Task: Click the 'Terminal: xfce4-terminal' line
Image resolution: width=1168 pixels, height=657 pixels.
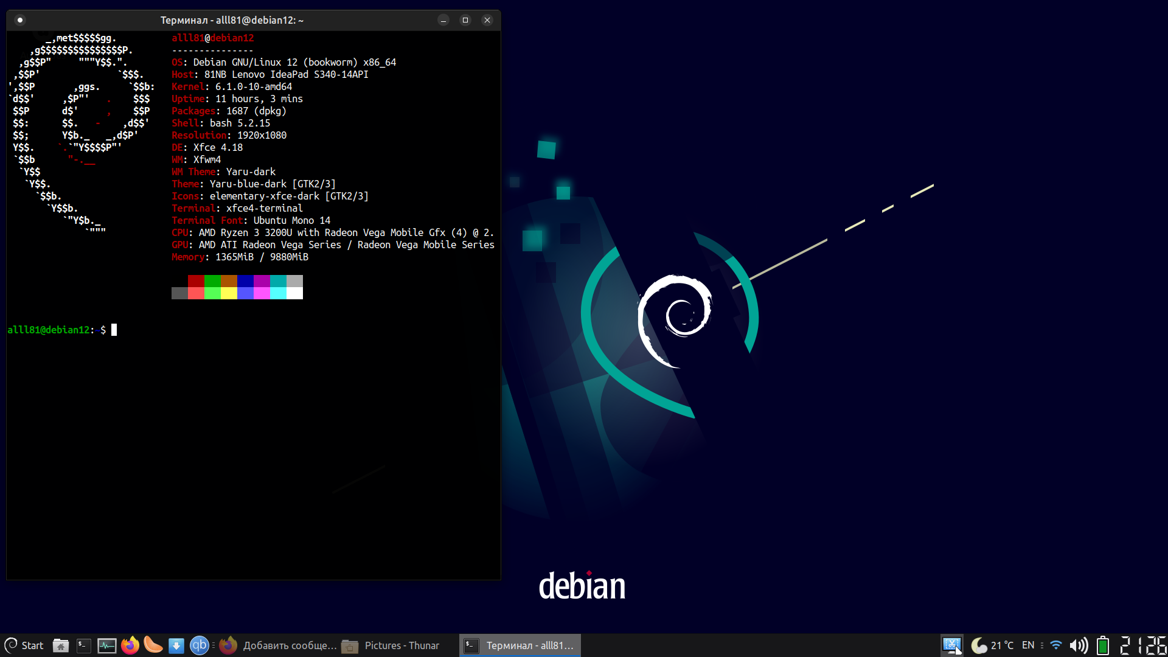Action: (237, 208)
